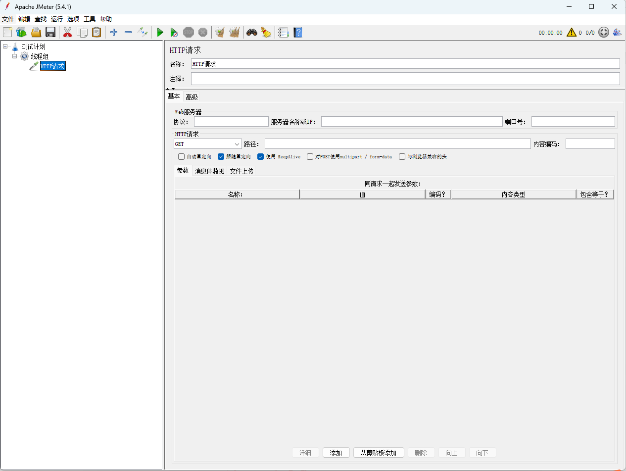The width and height of the screenshot is (626, 471).
Task: Click the 内容编码 input field
Action: tap(590, 144)
